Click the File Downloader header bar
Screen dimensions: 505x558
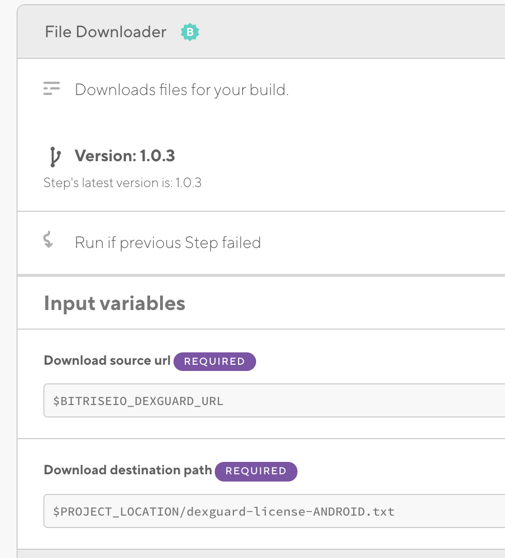pyautogui.click(x=261, y=32)
